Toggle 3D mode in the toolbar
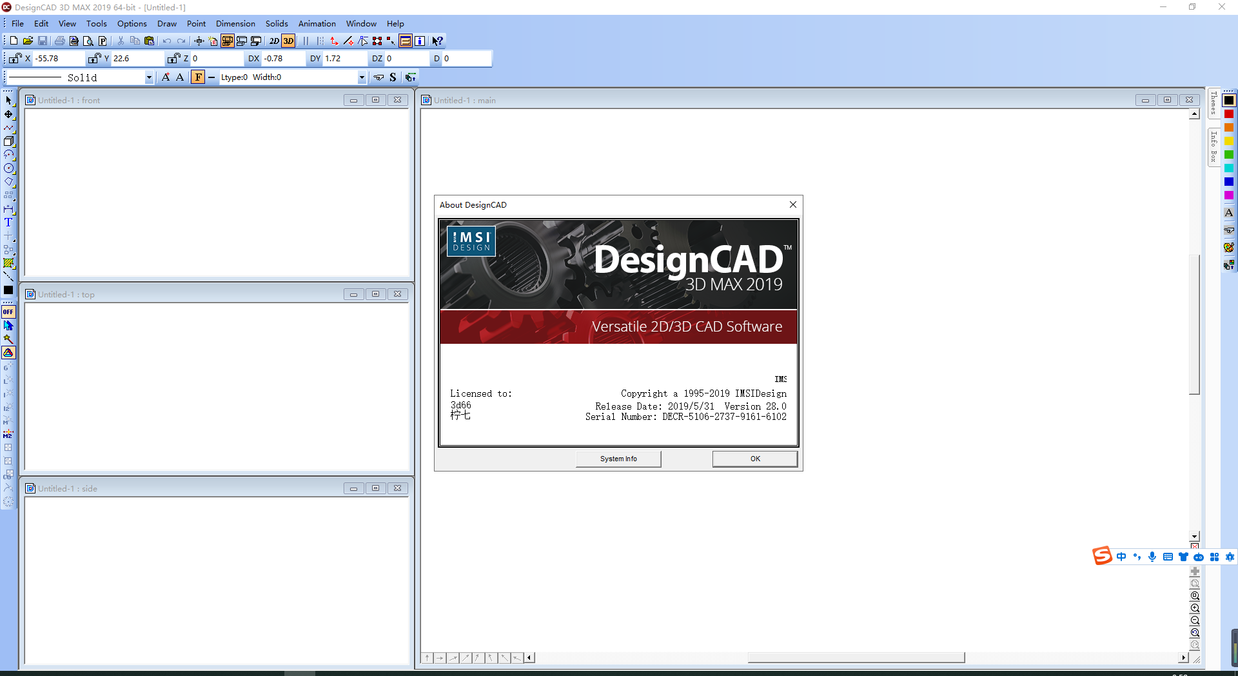The width and height of the screenshot is (1238, 676). coord(288,40)
